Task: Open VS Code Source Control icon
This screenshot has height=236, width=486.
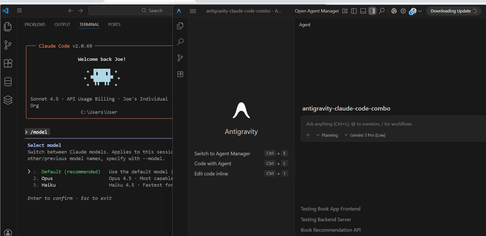Action: 8,45
